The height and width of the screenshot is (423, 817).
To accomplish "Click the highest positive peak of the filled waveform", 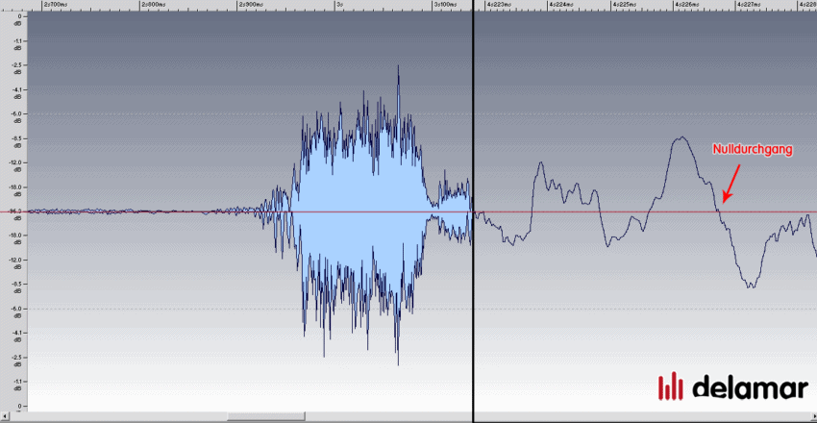I will [x=399, y=67].
